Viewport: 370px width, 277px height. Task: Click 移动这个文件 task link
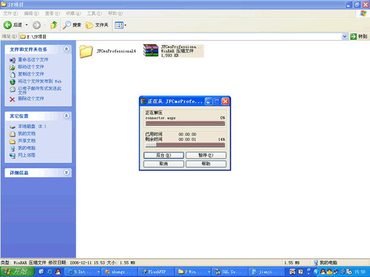[x=31, y=67]
